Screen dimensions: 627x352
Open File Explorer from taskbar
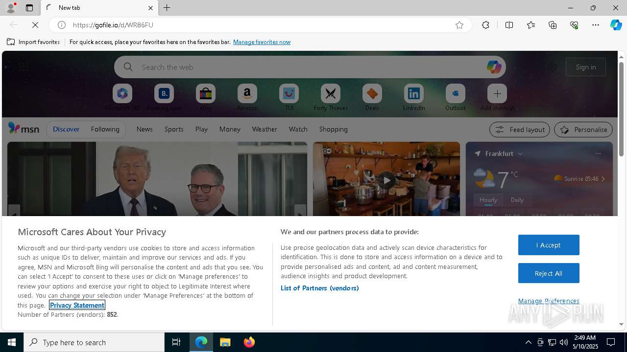pyautogui.click(x=225, y=342)
